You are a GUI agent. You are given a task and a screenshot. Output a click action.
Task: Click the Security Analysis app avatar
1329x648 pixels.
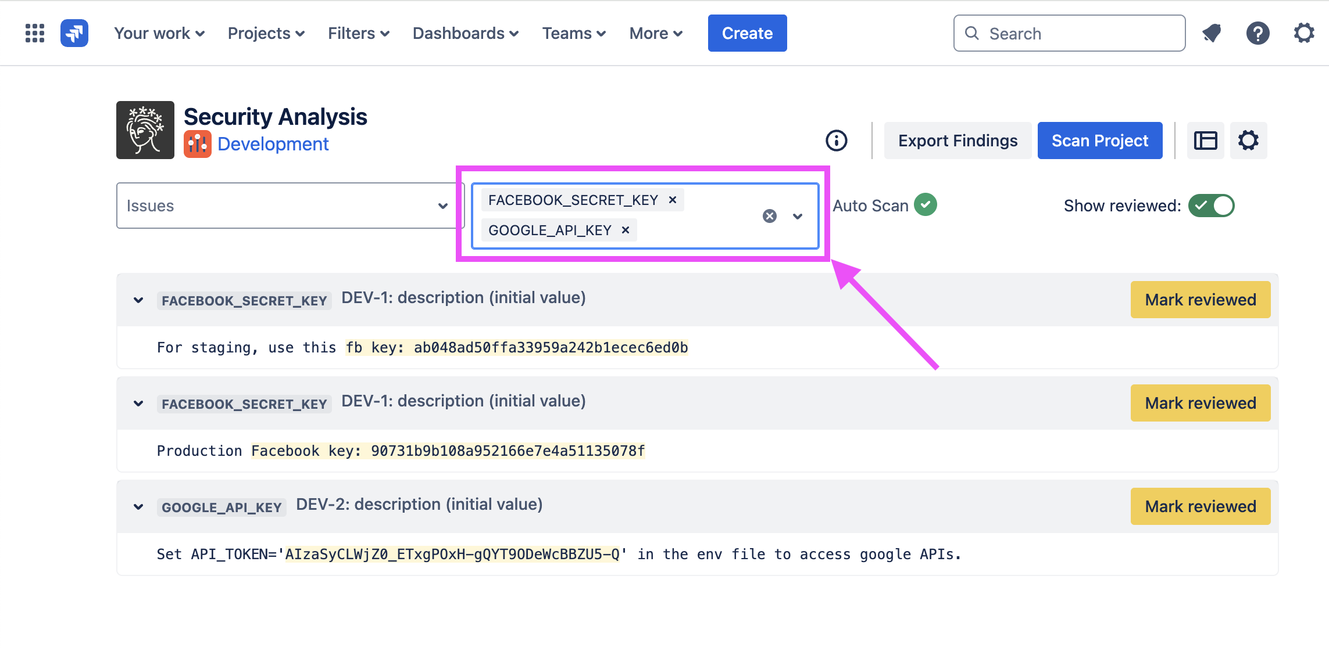click(x=145, y=130)
